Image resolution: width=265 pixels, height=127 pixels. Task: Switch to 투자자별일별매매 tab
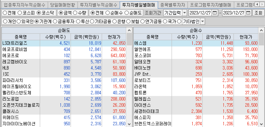click(139, 5)
